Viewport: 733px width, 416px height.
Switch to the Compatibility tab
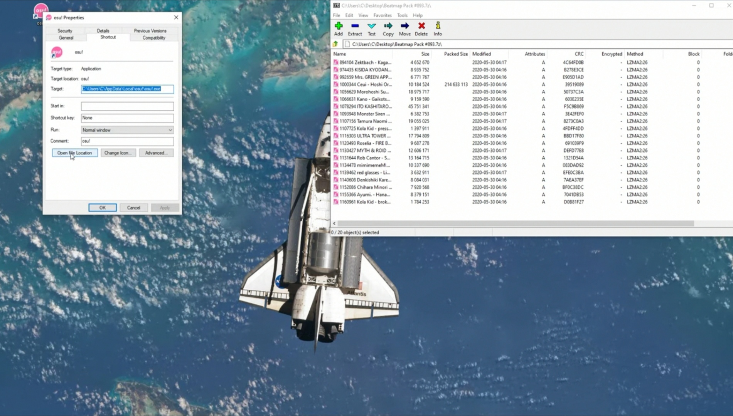coord(154,38)
